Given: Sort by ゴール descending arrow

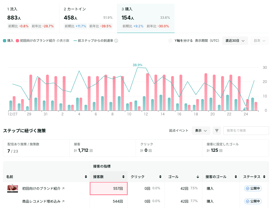Looking at the screenshot, I should tap(198, 177).
